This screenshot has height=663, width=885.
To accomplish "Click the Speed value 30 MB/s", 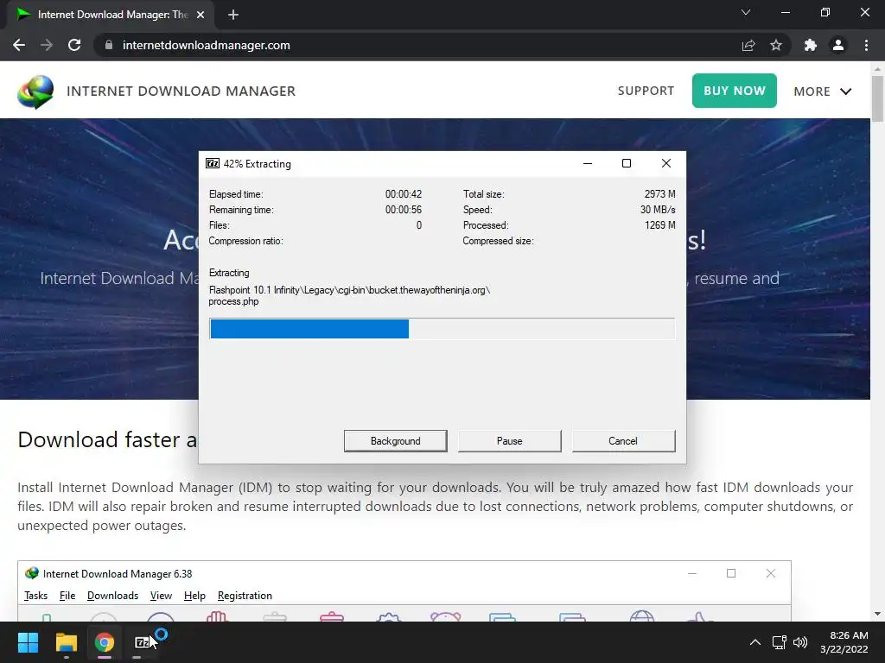I will click(658, 210).
